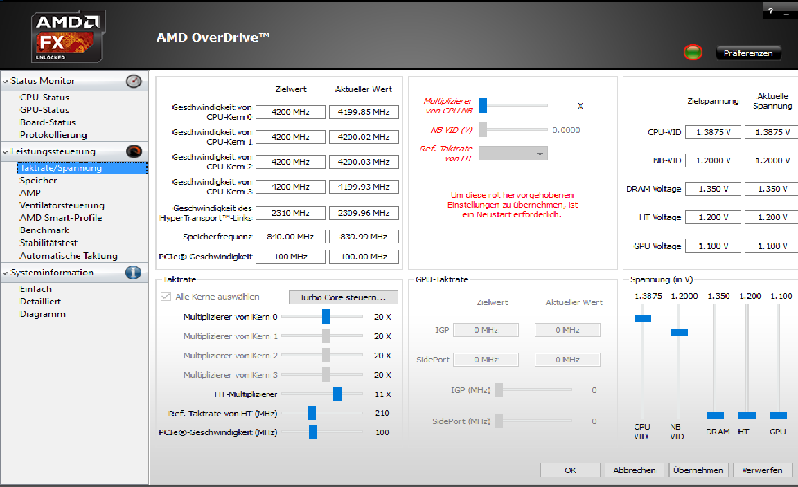Apply settings with Übernehmen
The height and width of the screenshot is (487, 798).
click(x=698, y=470)
